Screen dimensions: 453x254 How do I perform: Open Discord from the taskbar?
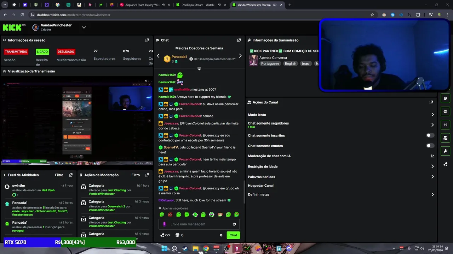click(289, 248)
